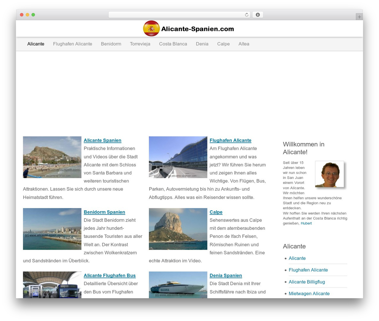Open Alicante Billigflug sidebar link
This screenshot has height=321, width=379.
pyautogui.click(x=307, y=282)
